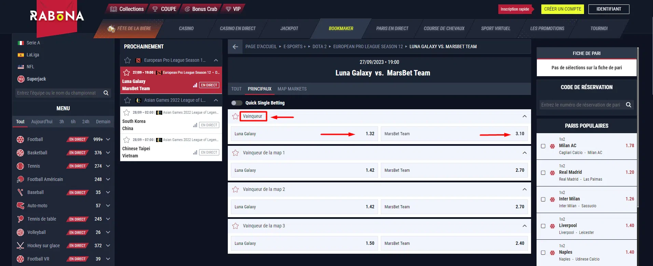Go back using the breadcrumb arrow
This screenshot has height=266, width=653.
[235, 47]
